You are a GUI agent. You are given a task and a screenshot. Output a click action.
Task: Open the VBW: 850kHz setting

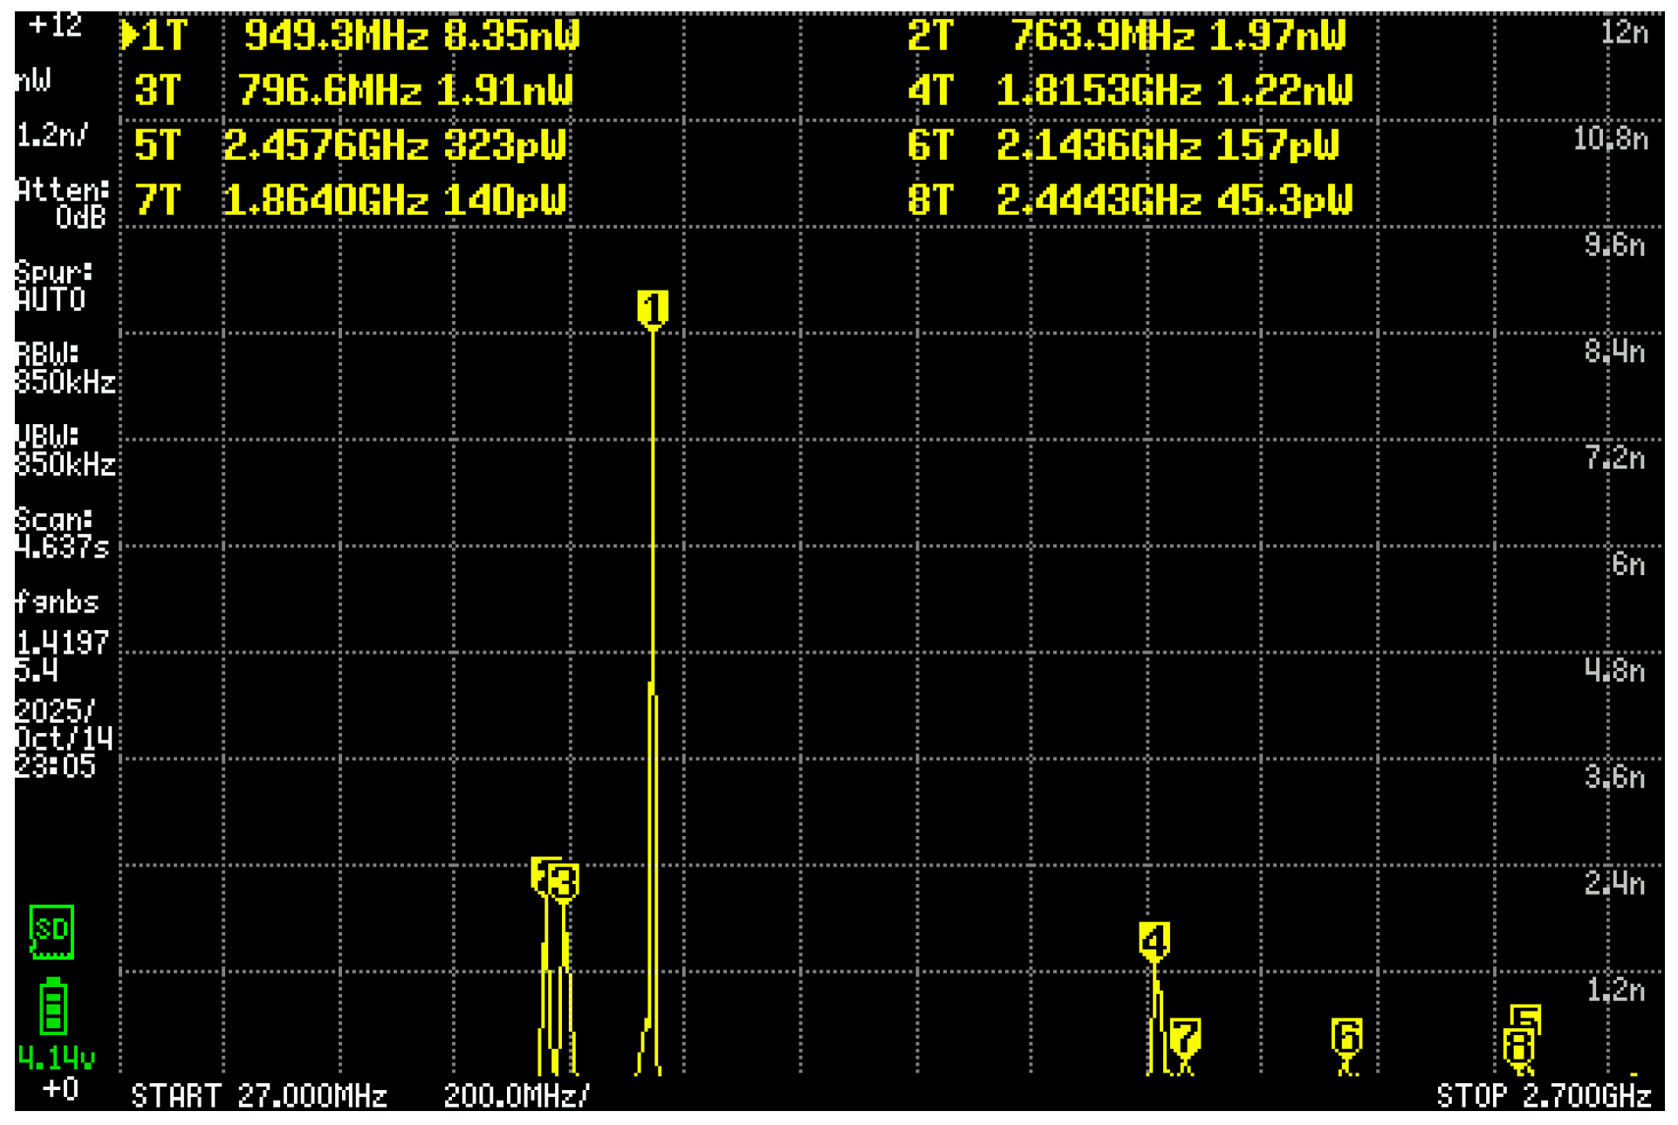(x=65, y=449)
